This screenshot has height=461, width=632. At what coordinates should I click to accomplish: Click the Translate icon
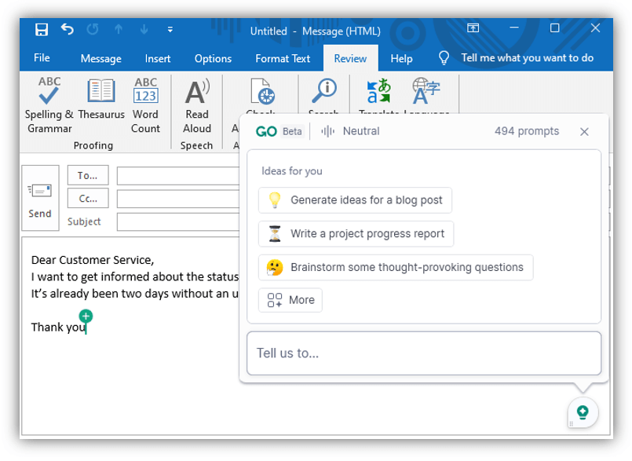pyautogui.click(x=378, y=92)
